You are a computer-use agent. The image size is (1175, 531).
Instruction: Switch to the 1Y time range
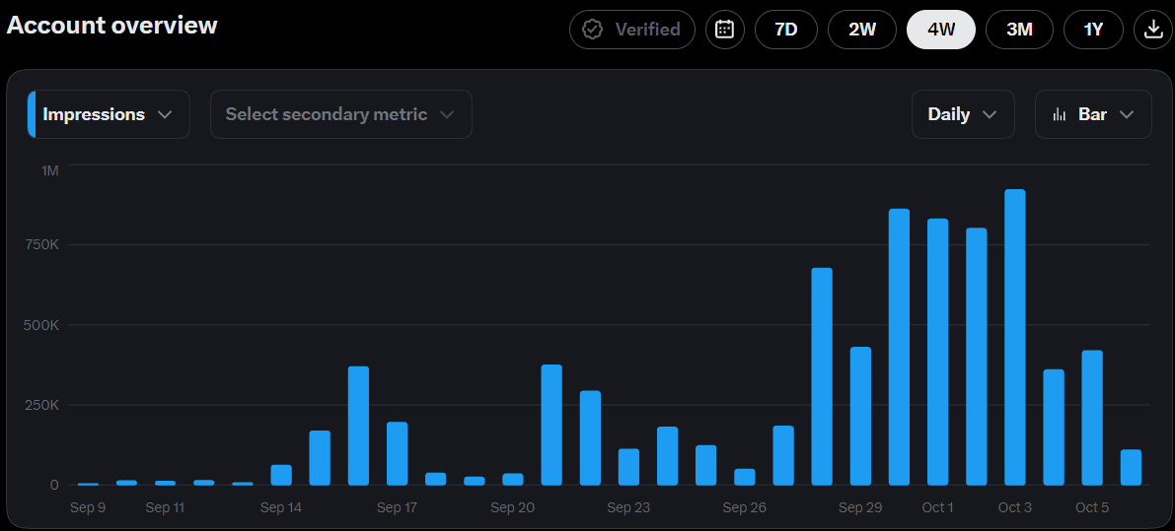tap(1093, 30)
